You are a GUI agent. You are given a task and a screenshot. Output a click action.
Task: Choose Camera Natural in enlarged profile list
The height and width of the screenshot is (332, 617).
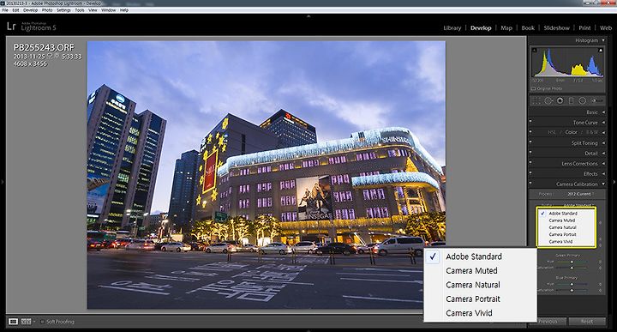473,285
